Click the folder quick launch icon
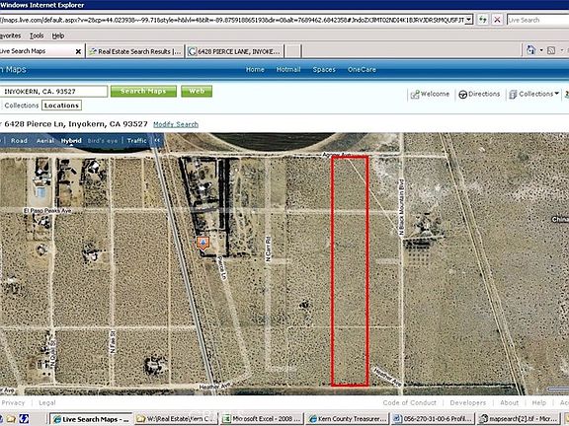Screen dimensions: 569x426 tap(11, 419)
